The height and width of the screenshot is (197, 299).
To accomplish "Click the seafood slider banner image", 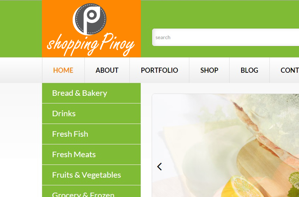I will point(226,145).
